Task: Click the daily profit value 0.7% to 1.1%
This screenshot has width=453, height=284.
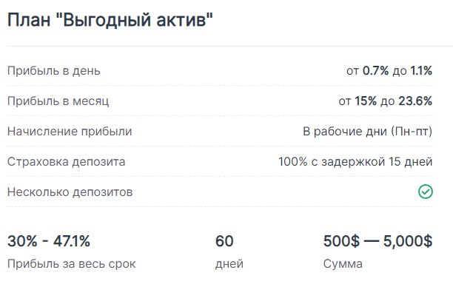Action: click(389, 71)
